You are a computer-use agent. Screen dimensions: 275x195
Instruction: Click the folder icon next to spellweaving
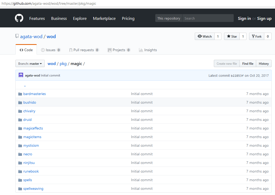20,188
